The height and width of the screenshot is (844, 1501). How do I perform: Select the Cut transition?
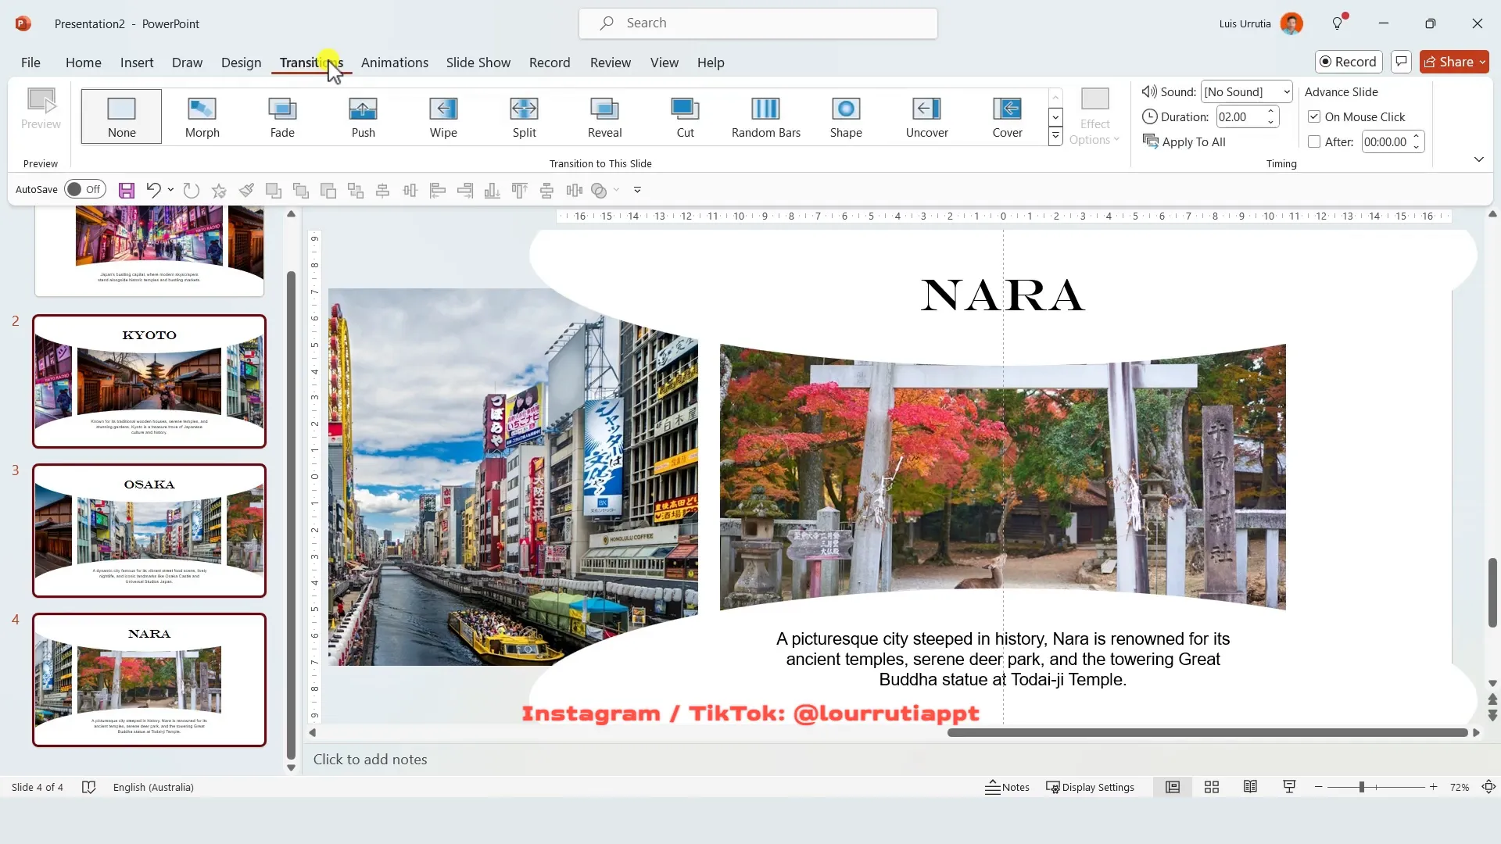(x=685, y=116)
